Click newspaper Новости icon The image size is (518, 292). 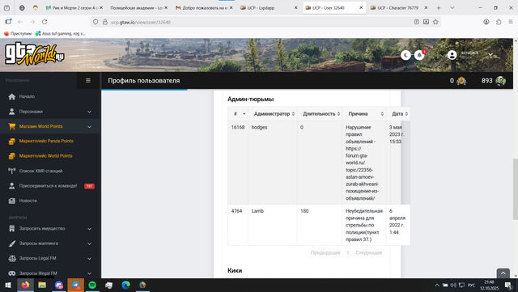point(12,201)
